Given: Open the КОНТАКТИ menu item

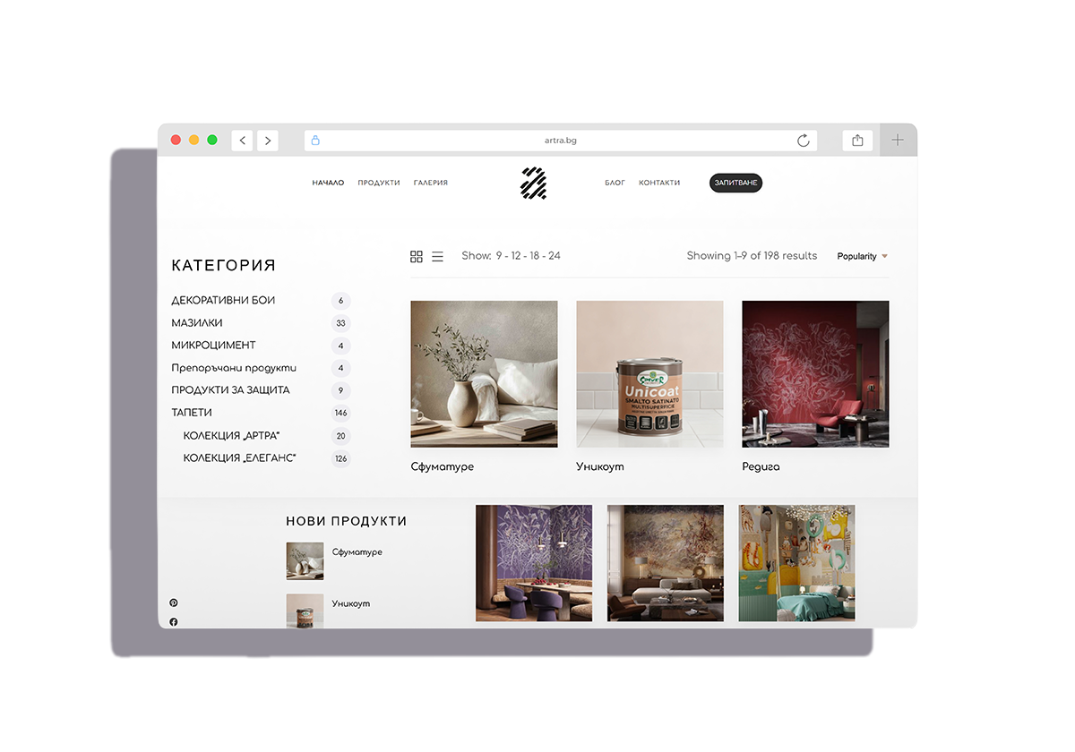Looking at the screenshot, I should pyautogui.click(x=659, y=183).
